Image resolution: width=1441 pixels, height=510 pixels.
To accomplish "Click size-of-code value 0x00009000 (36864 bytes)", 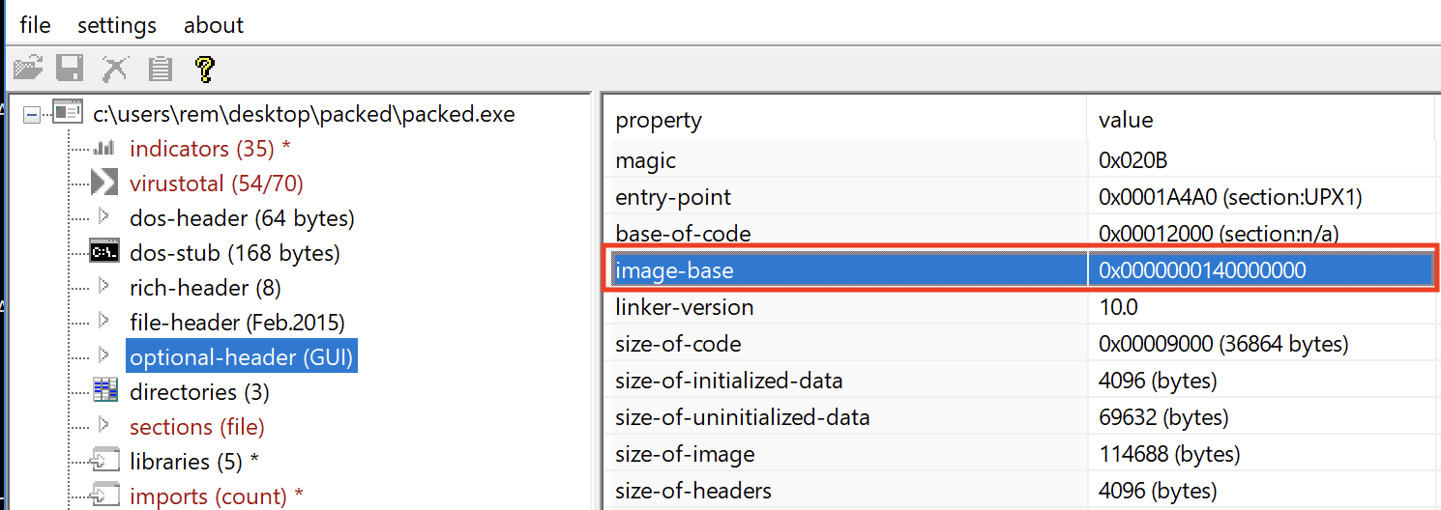I will (x=1223, y=344).
